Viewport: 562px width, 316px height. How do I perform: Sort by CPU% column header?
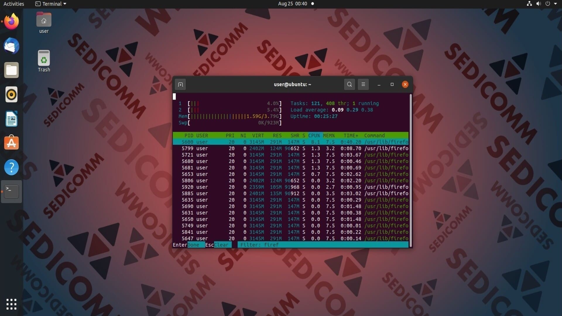click(314, 135)
